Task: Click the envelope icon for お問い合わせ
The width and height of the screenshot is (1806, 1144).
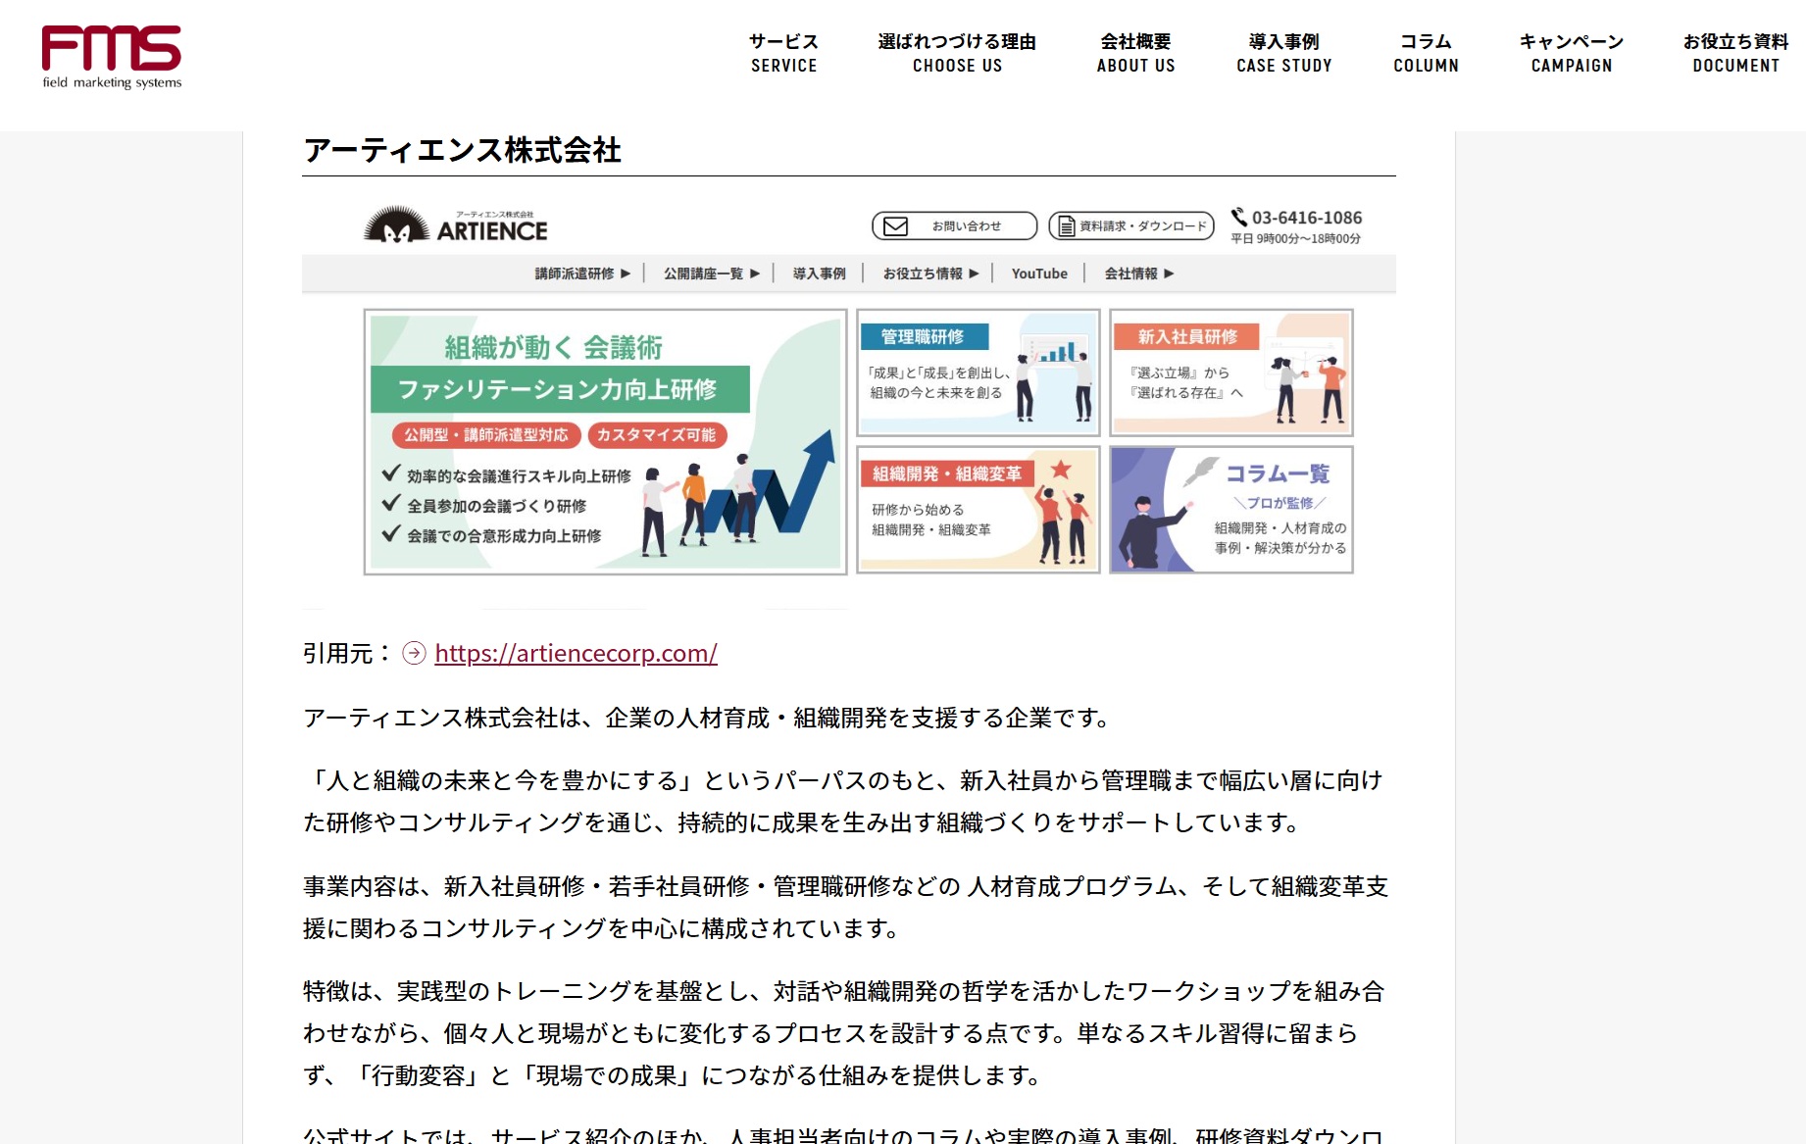Action: point(895,226)
